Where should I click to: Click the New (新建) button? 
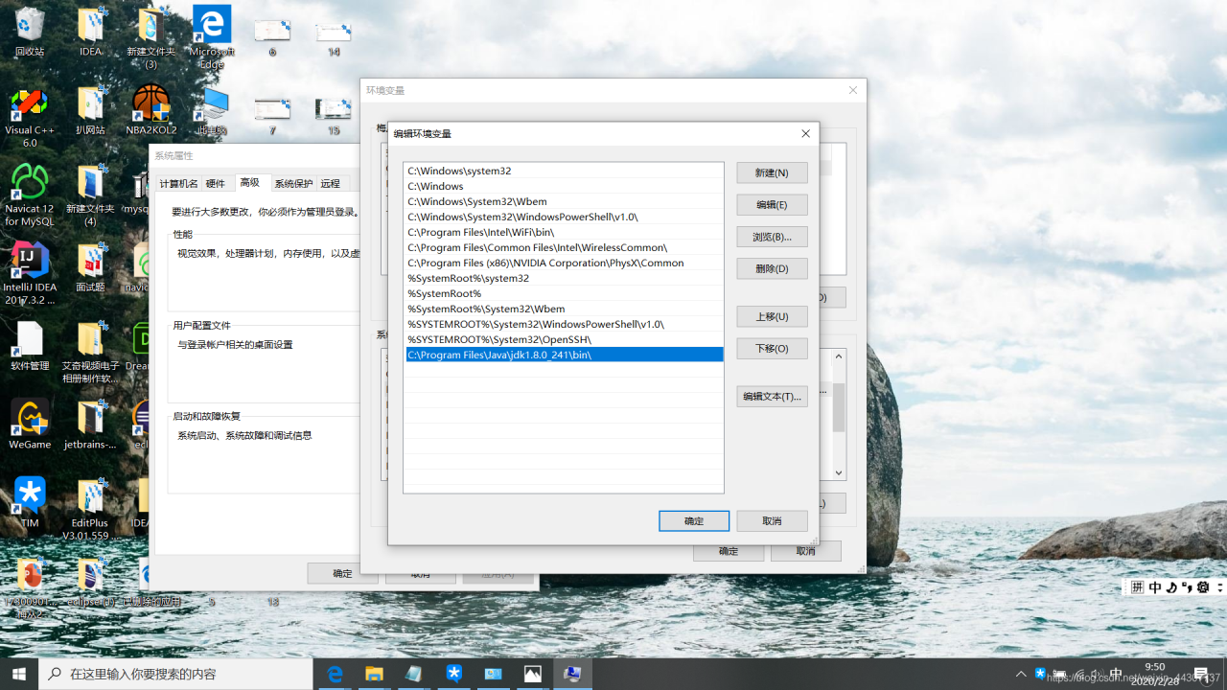(x=772, y=172)
